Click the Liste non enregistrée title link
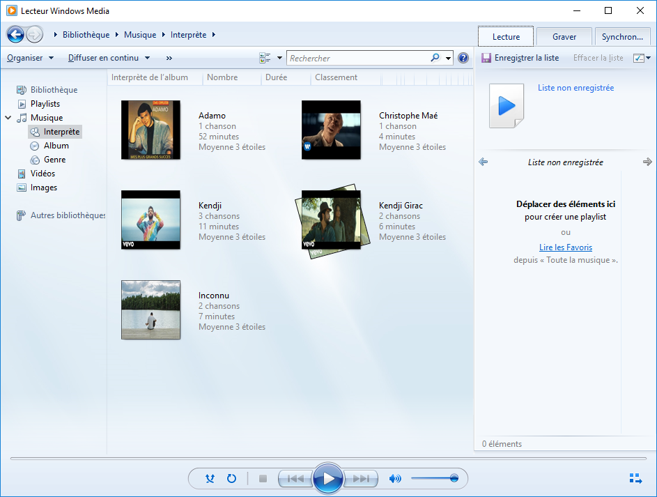This screenshot has width=657, height=497. click(x=575, y=88)
